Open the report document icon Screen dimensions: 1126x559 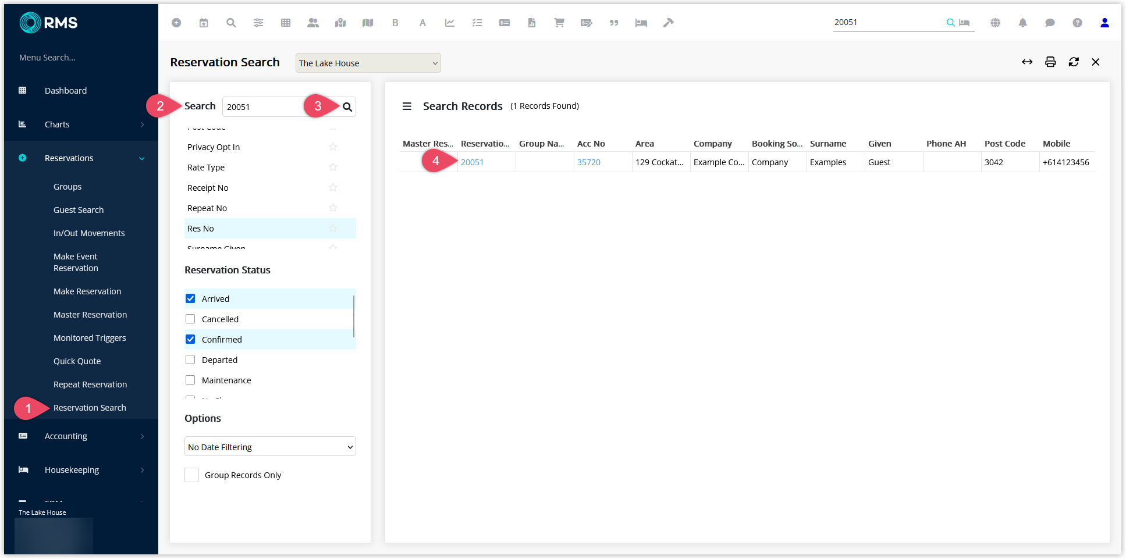coord(532,23)
